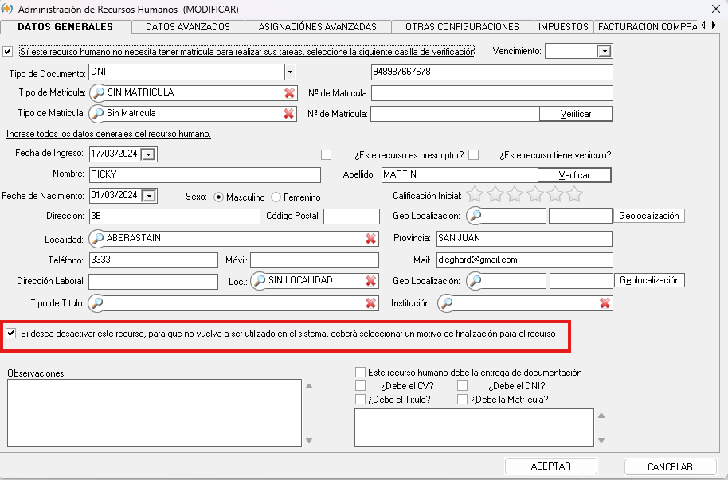Clear ABERASTAIN with red X icon
Viewport: 728px width, 480px height.
pos(370,239)
